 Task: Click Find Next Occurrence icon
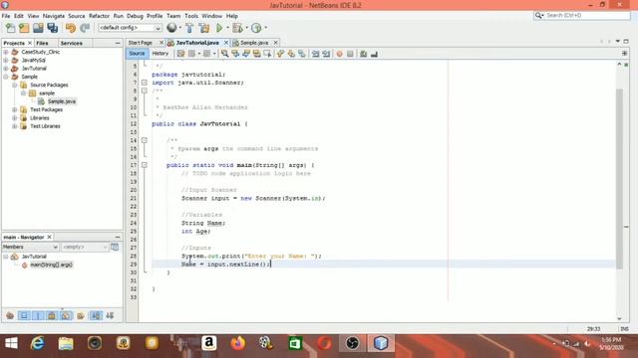[246, 54]
